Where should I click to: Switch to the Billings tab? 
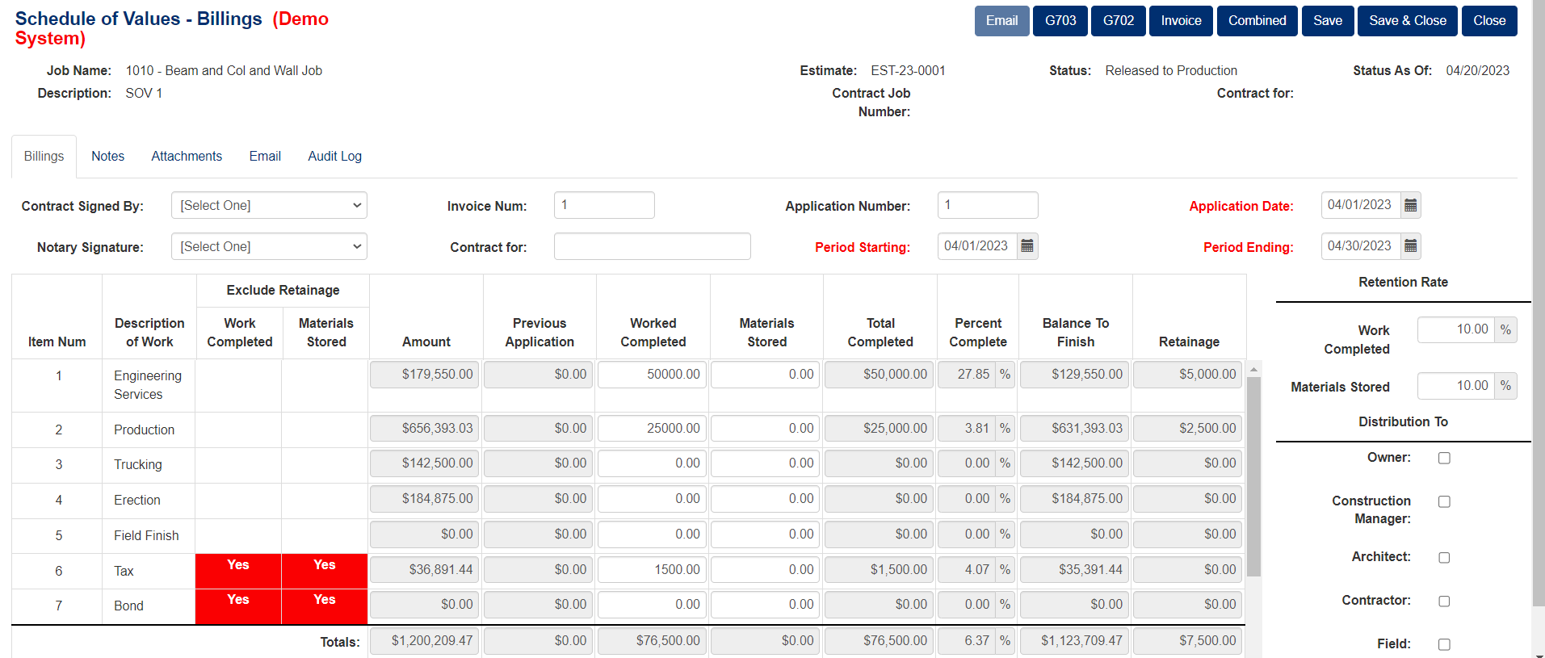(44, 156)
